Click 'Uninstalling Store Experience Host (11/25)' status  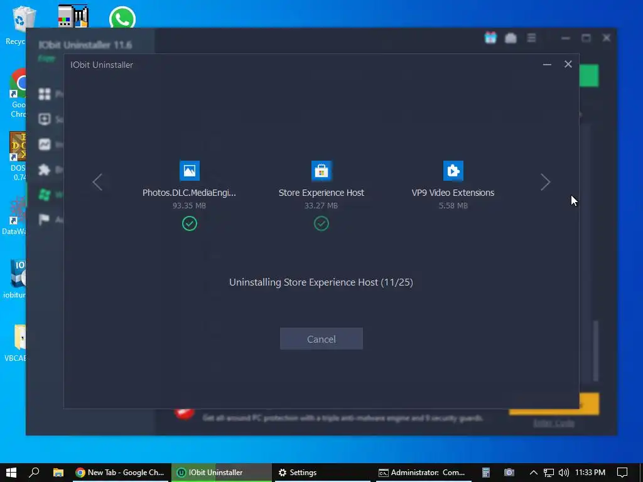[x=321, y=282]
